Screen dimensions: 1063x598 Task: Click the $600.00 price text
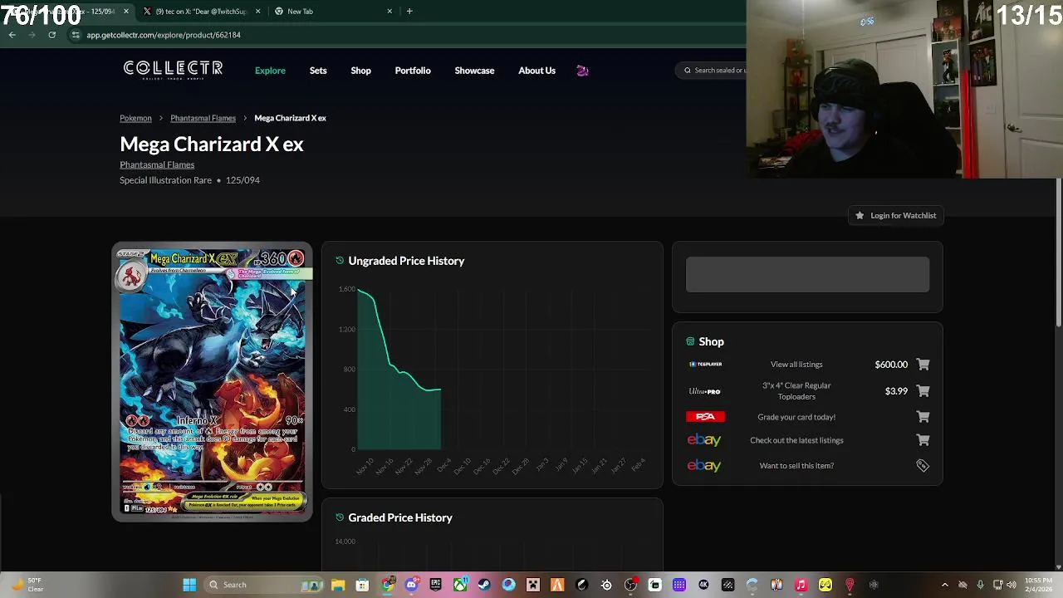[x=891, y=365]
